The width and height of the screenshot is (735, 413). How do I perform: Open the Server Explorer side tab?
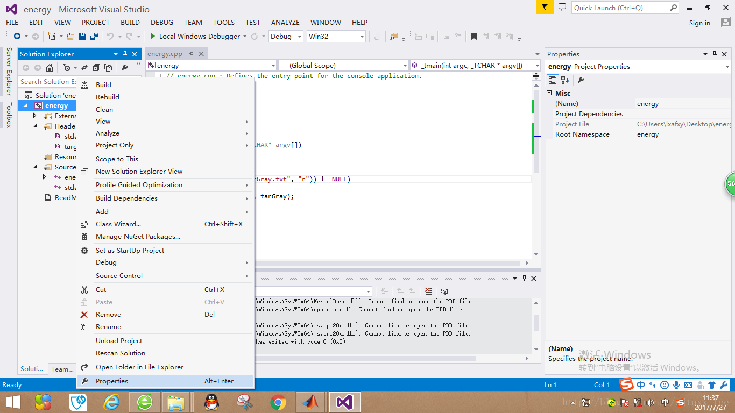(x=9, y=71)
